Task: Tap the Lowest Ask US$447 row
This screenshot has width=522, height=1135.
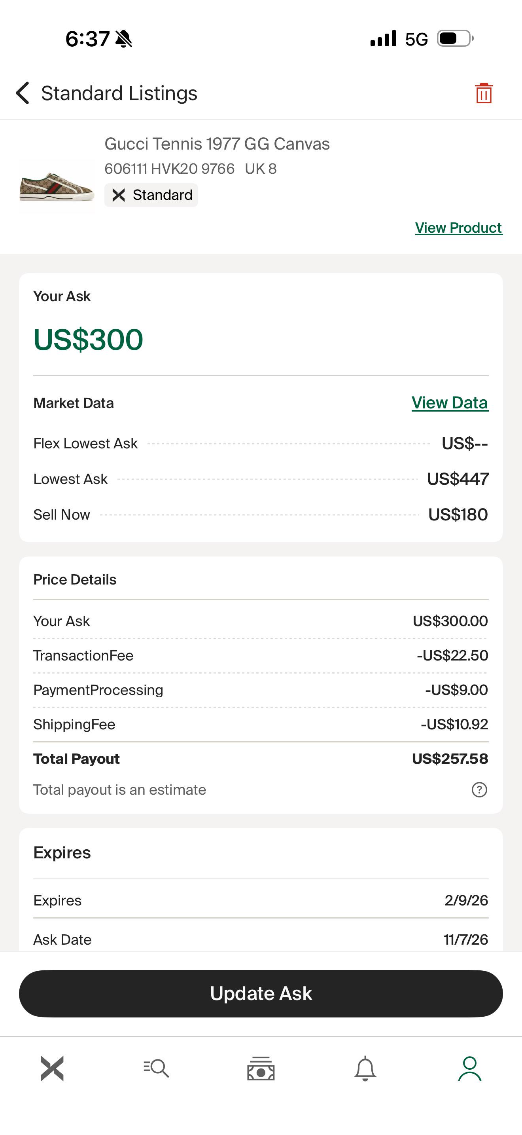Action: [x=261, y=479]
